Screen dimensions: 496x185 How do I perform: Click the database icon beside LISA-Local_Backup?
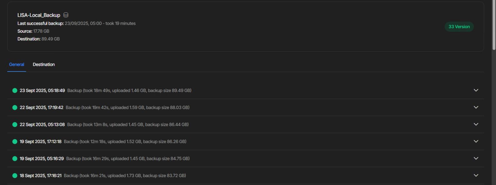(x=66, y=15)
